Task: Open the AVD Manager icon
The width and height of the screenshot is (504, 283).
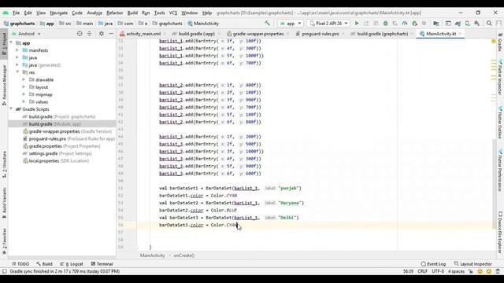Action: tap(467, 24)
